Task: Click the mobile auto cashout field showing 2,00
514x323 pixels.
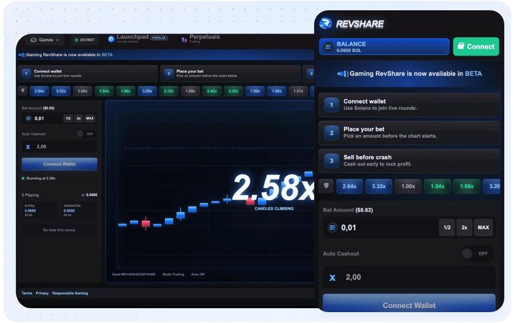Action: (x=409, y=277)
